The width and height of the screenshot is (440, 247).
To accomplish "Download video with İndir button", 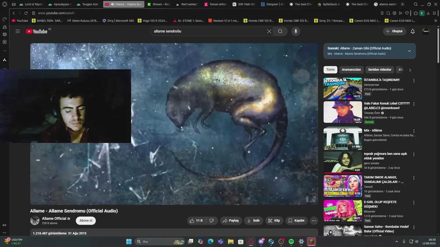I will coord(253,221).
